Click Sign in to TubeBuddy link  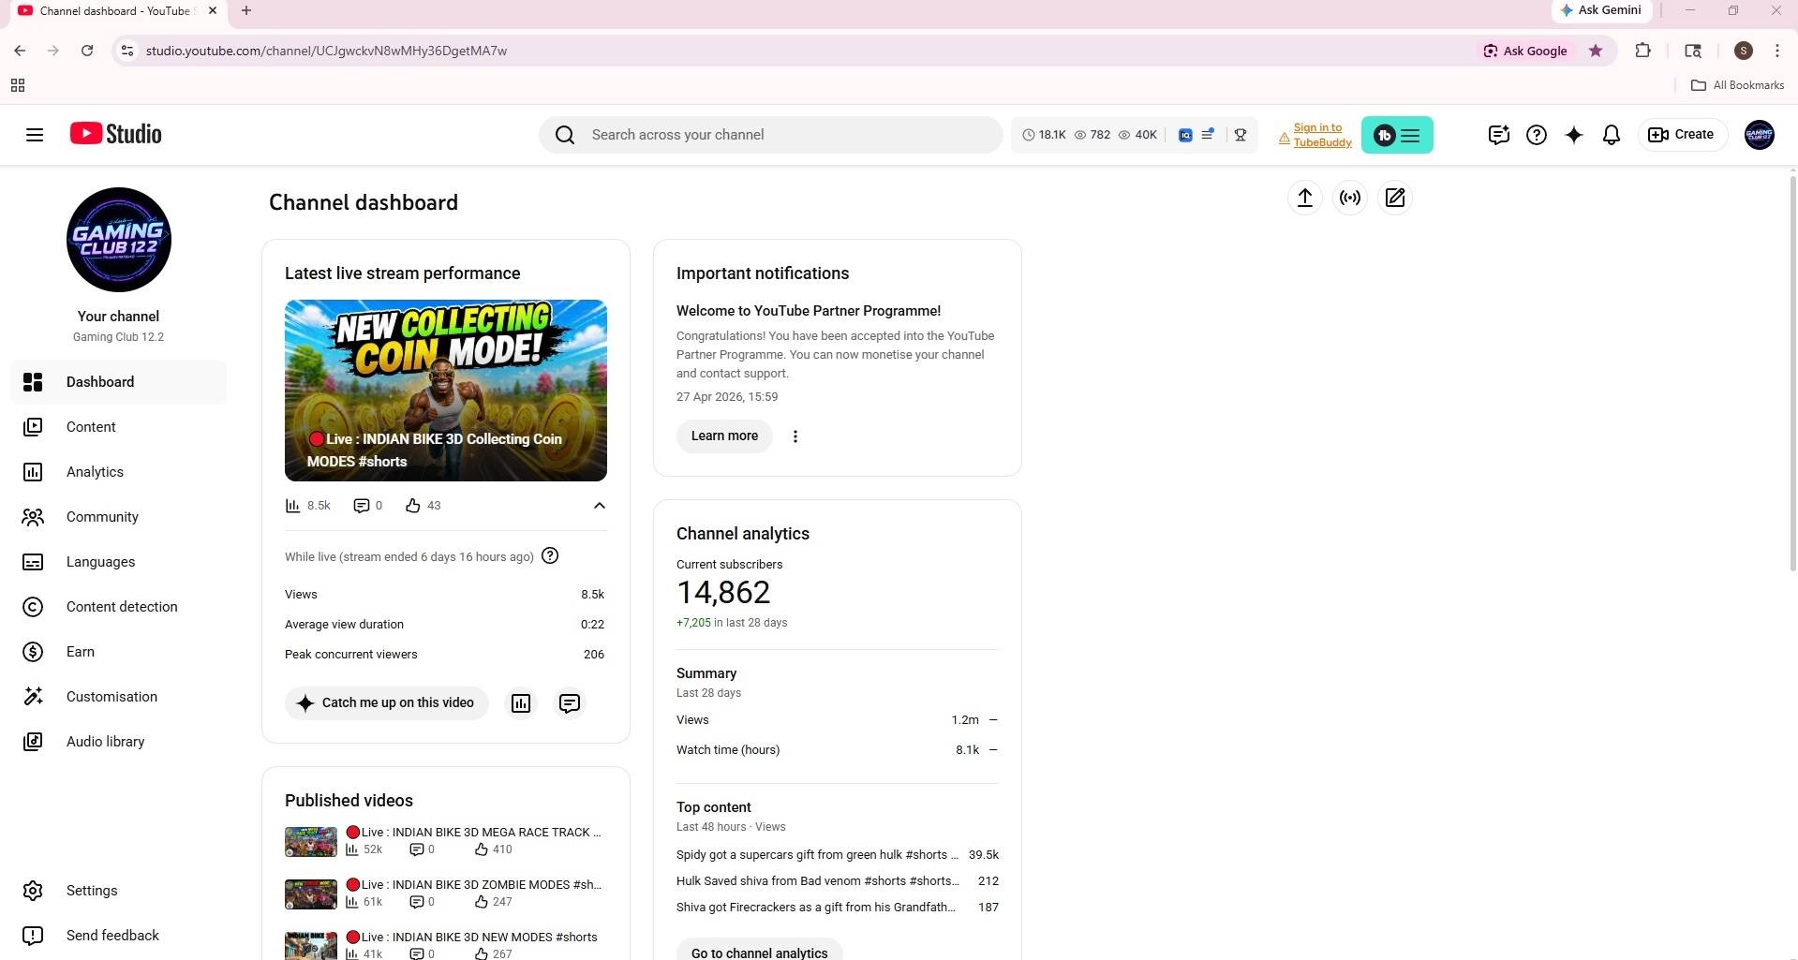pyautogui.click(x=1321, y=135)
